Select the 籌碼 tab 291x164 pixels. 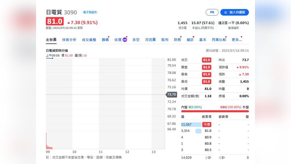105,40
